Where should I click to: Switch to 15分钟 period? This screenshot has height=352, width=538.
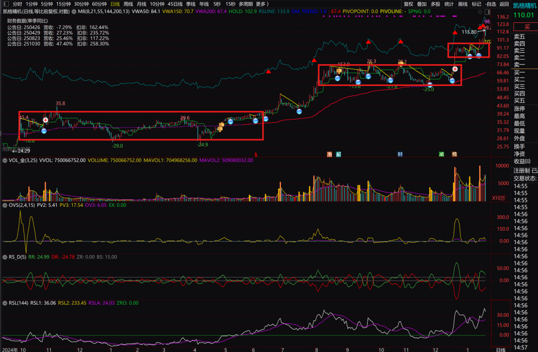(63, 4)
